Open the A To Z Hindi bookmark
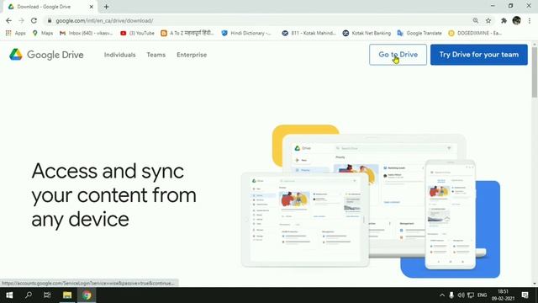This screenshot has width=538, height=303. coord(187,33)
